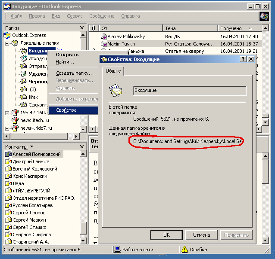Open the message with subject Статья на сверку
275x259 pixels.
point(184,51)
